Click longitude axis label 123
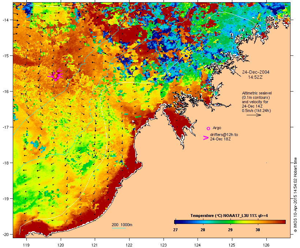 [164, 245]
